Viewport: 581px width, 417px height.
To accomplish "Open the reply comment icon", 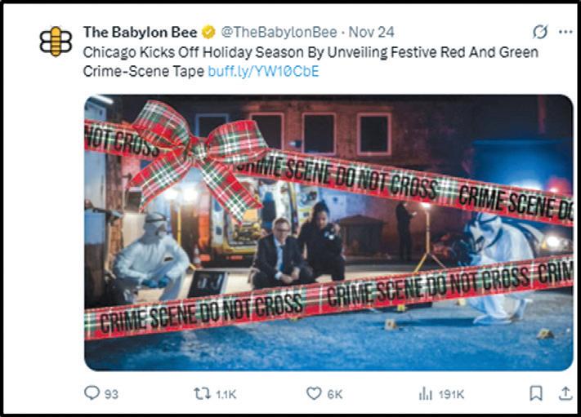I will 92,393.
